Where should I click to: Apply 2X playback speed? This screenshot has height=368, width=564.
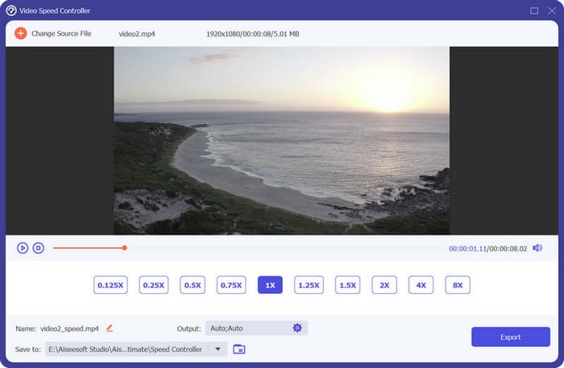(384, 285)
